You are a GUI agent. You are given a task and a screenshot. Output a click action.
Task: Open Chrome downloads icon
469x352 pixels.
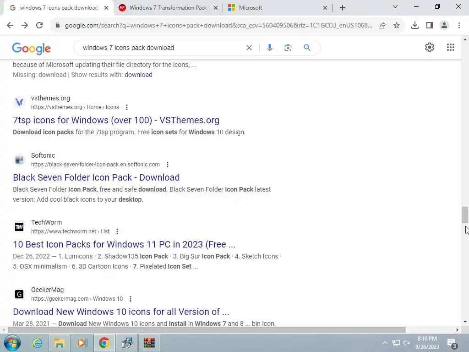click(415, 26)
